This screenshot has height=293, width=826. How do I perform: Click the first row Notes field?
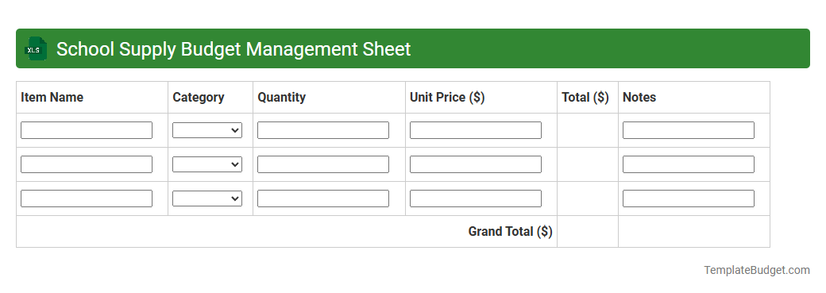coord(688,130)
